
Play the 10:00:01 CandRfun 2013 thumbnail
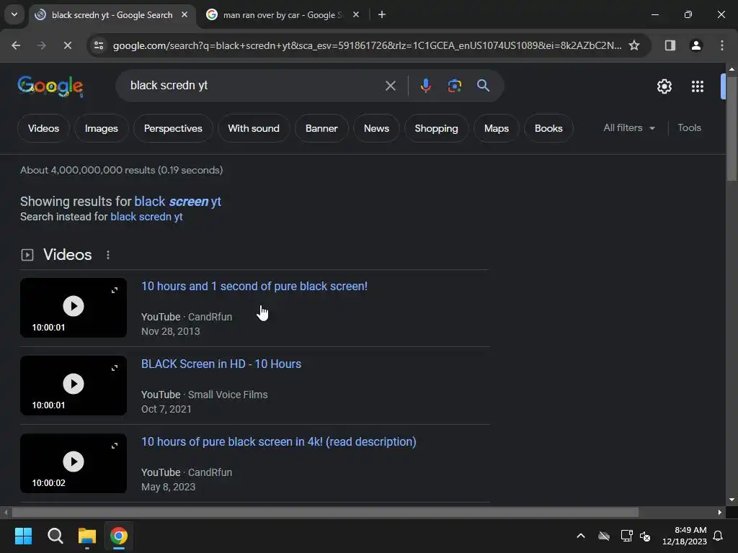[74, 306]
